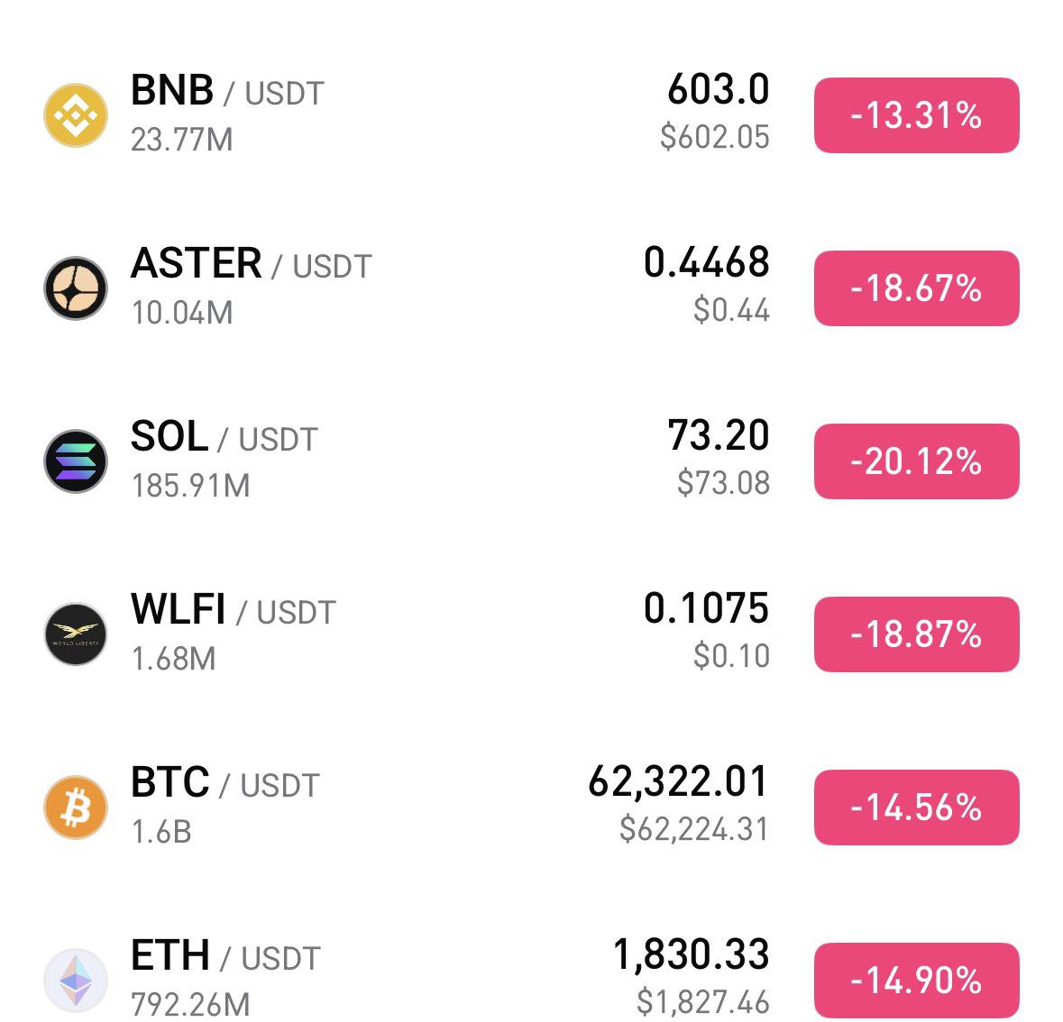
Task: Click the -14.56% badge beside BTC
Action: point(916,808)
